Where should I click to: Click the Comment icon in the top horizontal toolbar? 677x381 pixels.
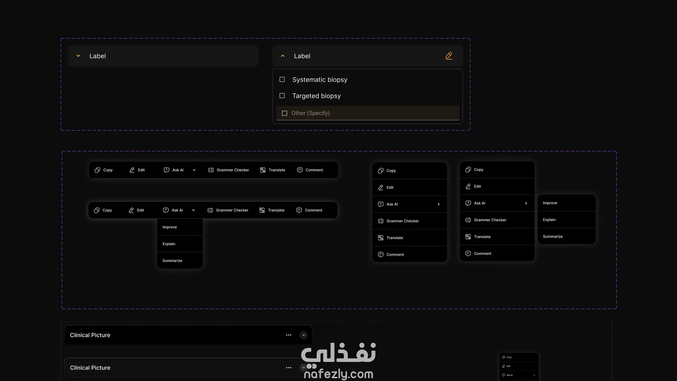point(300,170)
